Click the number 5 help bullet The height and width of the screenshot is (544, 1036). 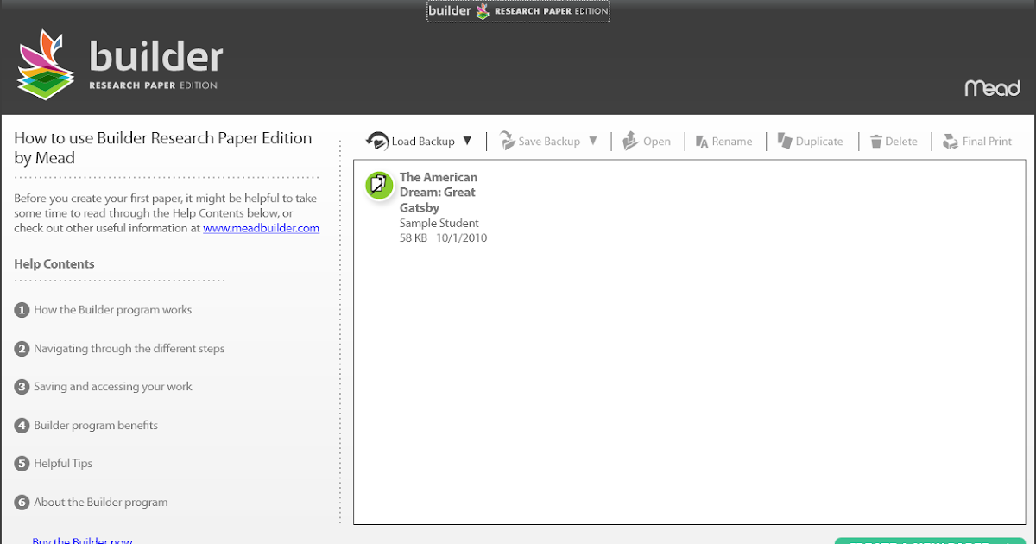[22, 464]
